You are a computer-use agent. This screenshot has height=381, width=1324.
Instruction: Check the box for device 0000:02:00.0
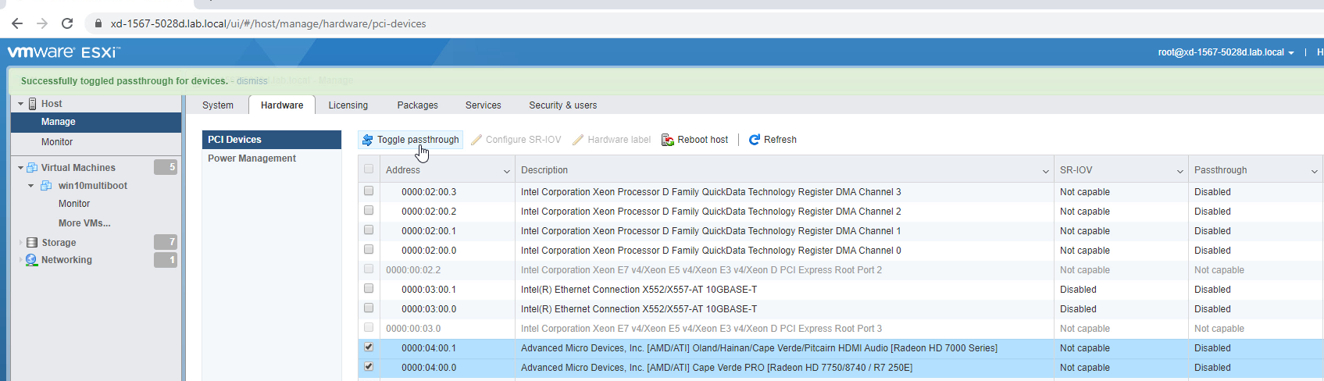(x=369, y=249)
